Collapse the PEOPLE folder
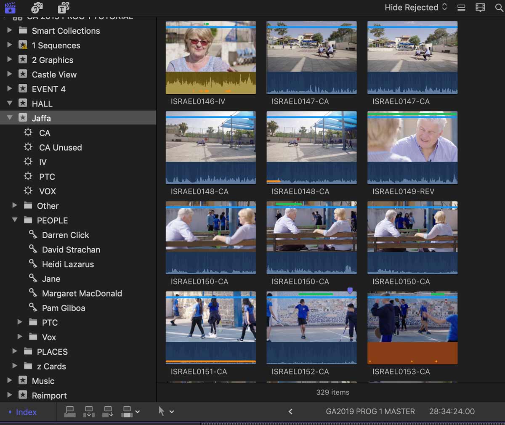505x425 pixels. (15, 220)
